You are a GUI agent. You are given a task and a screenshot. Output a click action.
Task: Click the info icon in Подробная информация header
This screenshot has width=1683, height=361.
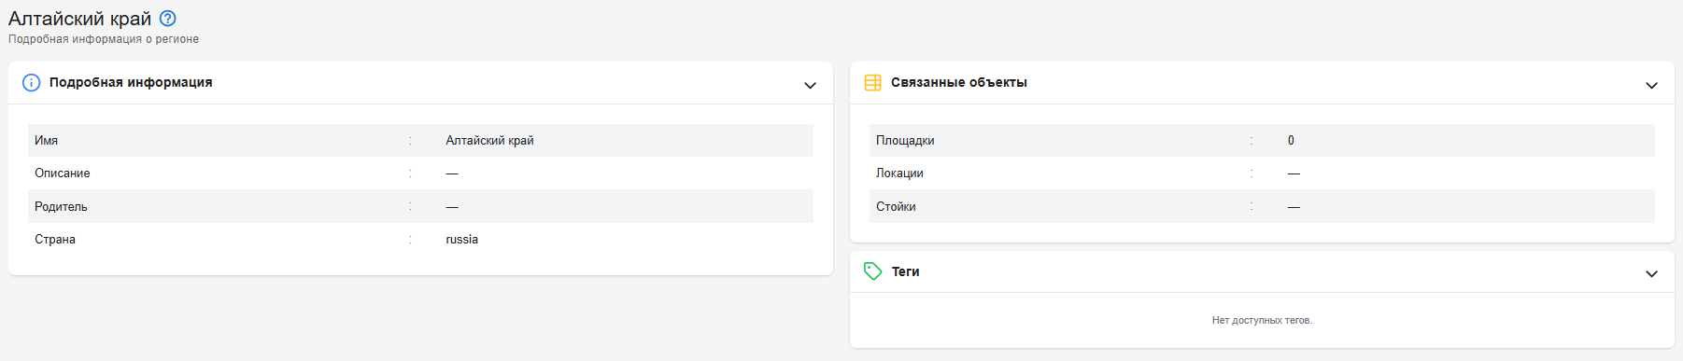click(31, 83)
